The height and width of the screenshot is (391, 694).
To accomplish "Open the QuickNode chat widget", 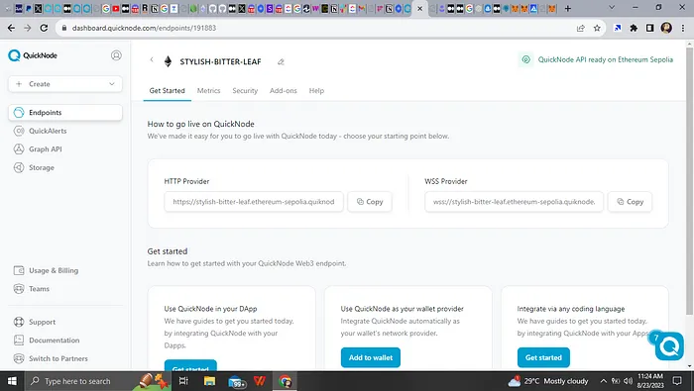I will pos(669,346).
